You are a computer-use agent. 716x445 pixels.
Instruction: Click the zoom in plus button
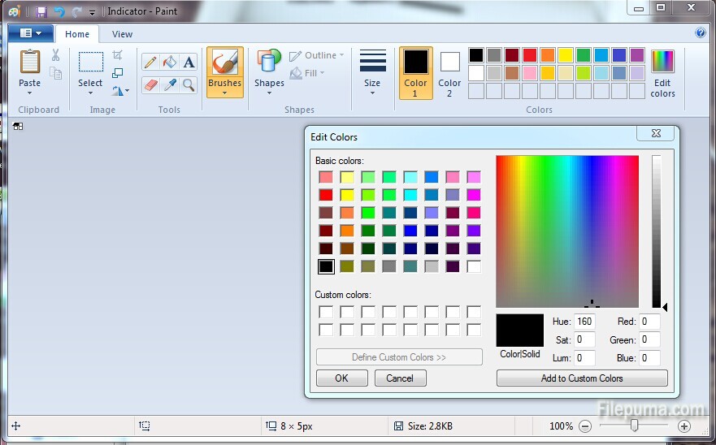(x=684, y=426)
